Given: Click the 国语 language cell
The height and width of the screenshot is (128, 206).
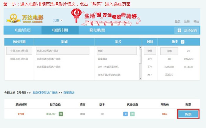Looking at the screenshot, I should click(x=82, y=114).
